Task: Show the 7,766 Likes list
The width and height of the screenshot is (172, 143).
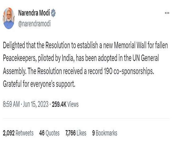Action: pyautogui.click(x=76, y=133)
